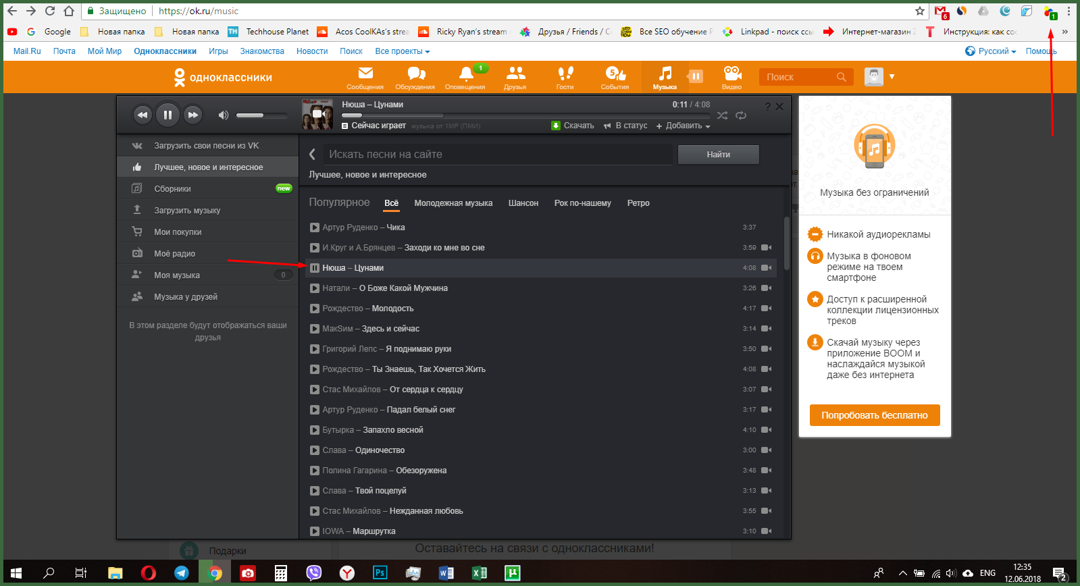Open Видео in the orange header
Image resolution: width=1080 pixels, height=586 pixels.
732,78
